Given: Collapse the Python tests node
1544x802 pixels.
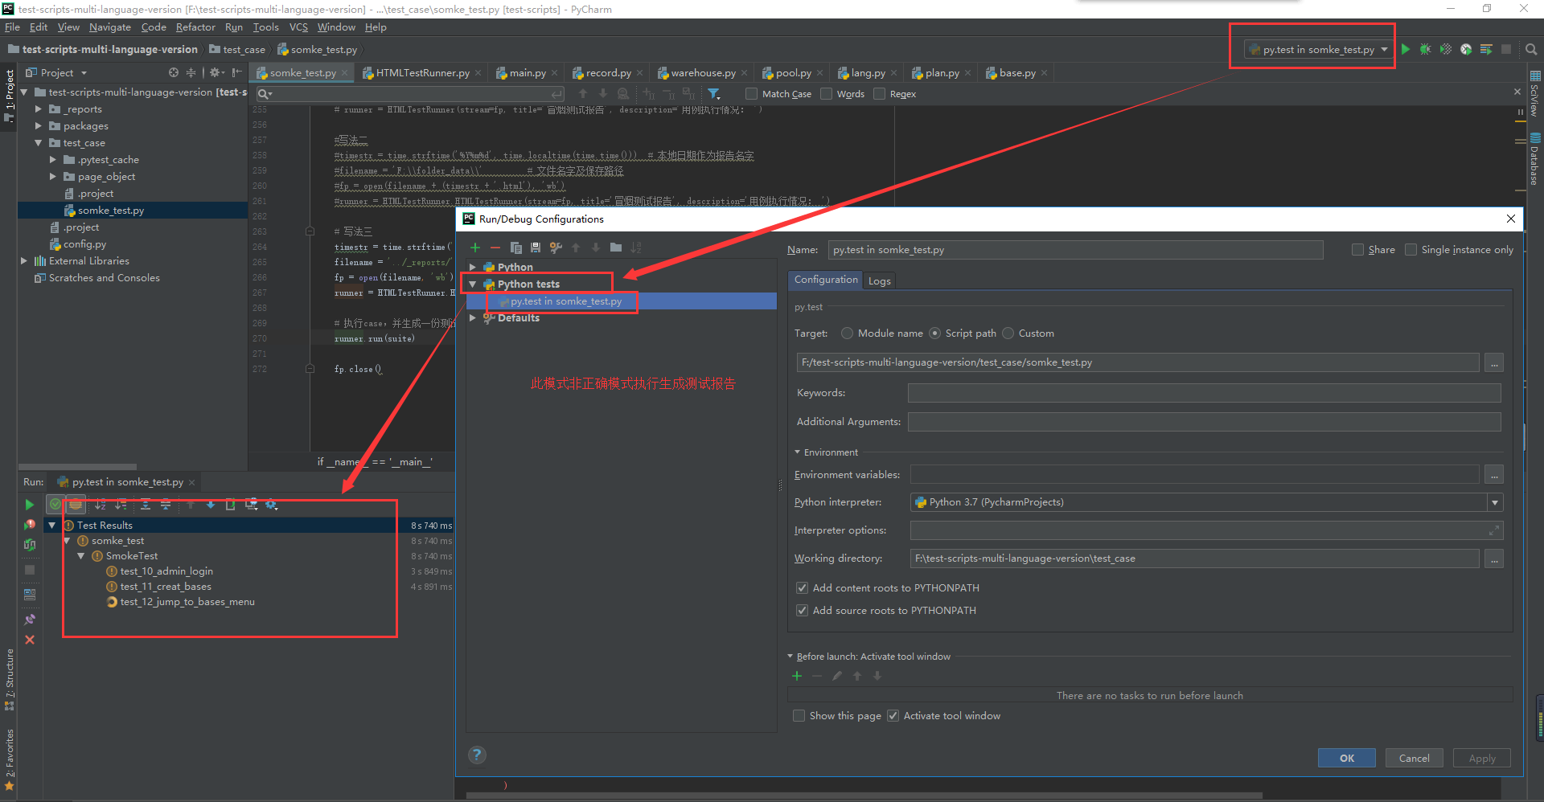Looking at the screenshot, I should [473, 284].
